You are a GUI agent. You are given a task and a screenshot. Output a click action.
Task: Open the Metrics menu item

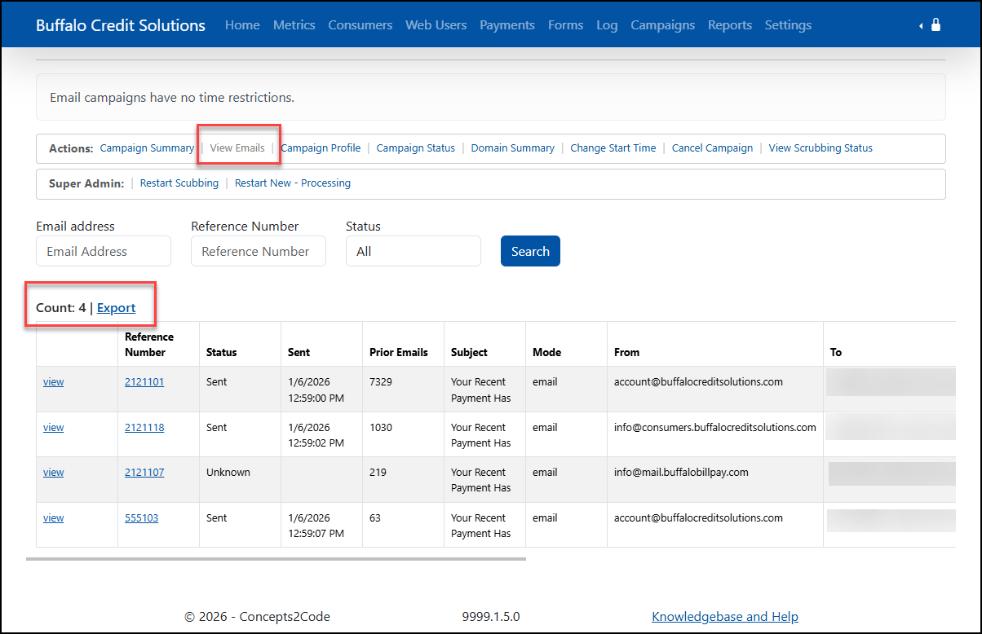pos(294,25)
